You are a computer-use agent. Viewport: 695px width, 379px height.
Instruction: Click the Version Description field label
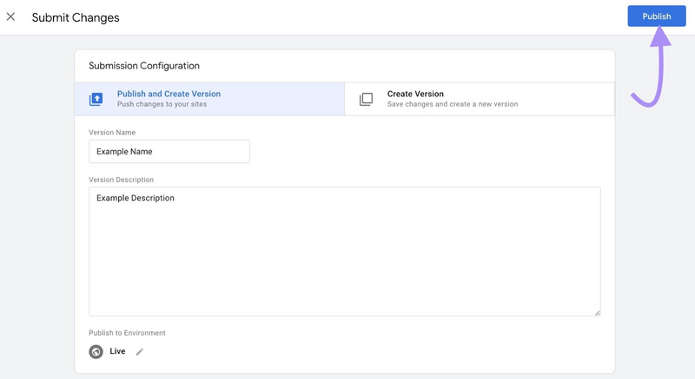121,180
